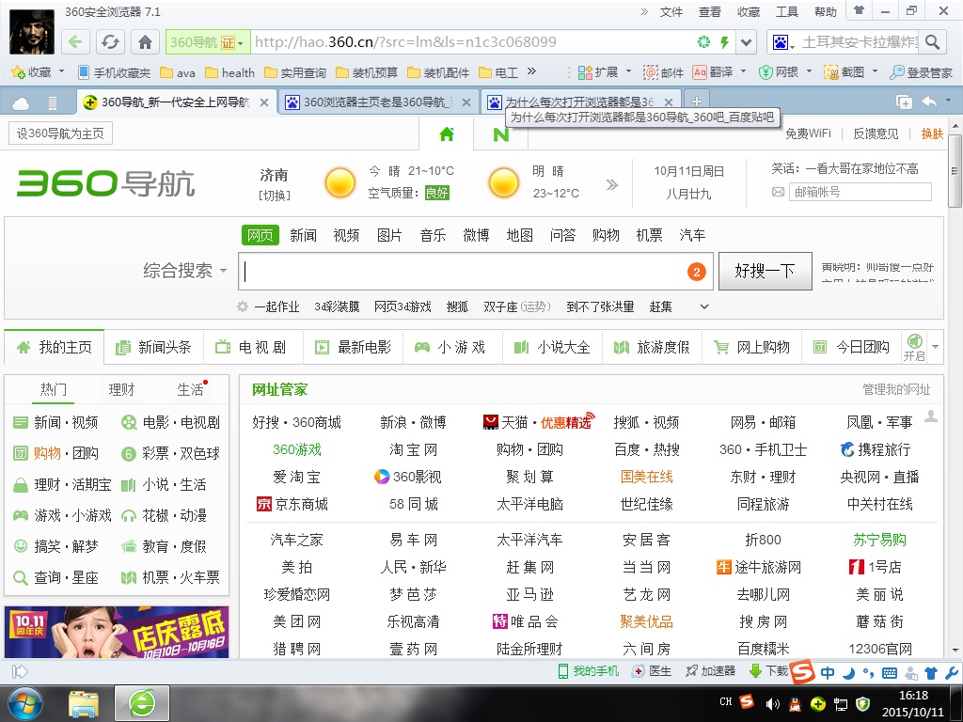Open the health bookmark folder

pos(230,72)
